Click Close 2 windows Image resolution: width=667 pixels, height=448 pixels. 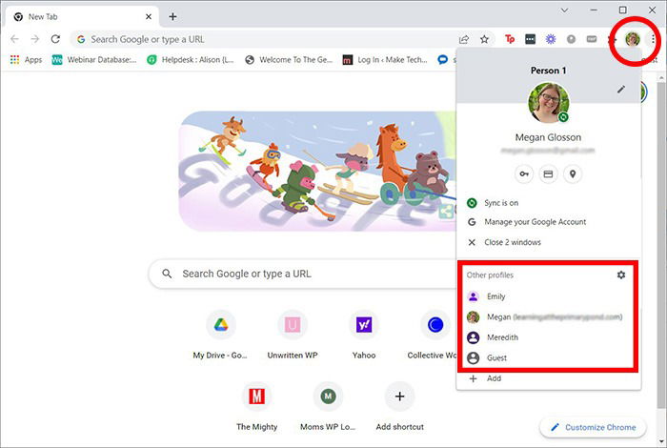pos(548,242)
